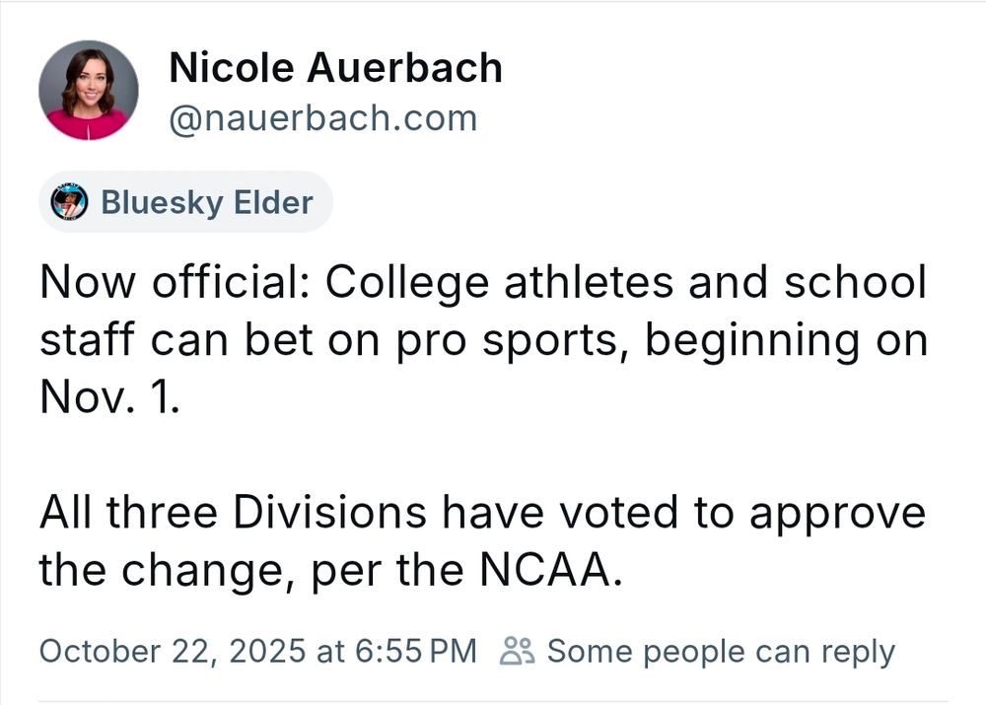The height and width of the screenshot is (705, 986).
Task: Select the display name Nicole Auerbach
Action: coord(336,67)
